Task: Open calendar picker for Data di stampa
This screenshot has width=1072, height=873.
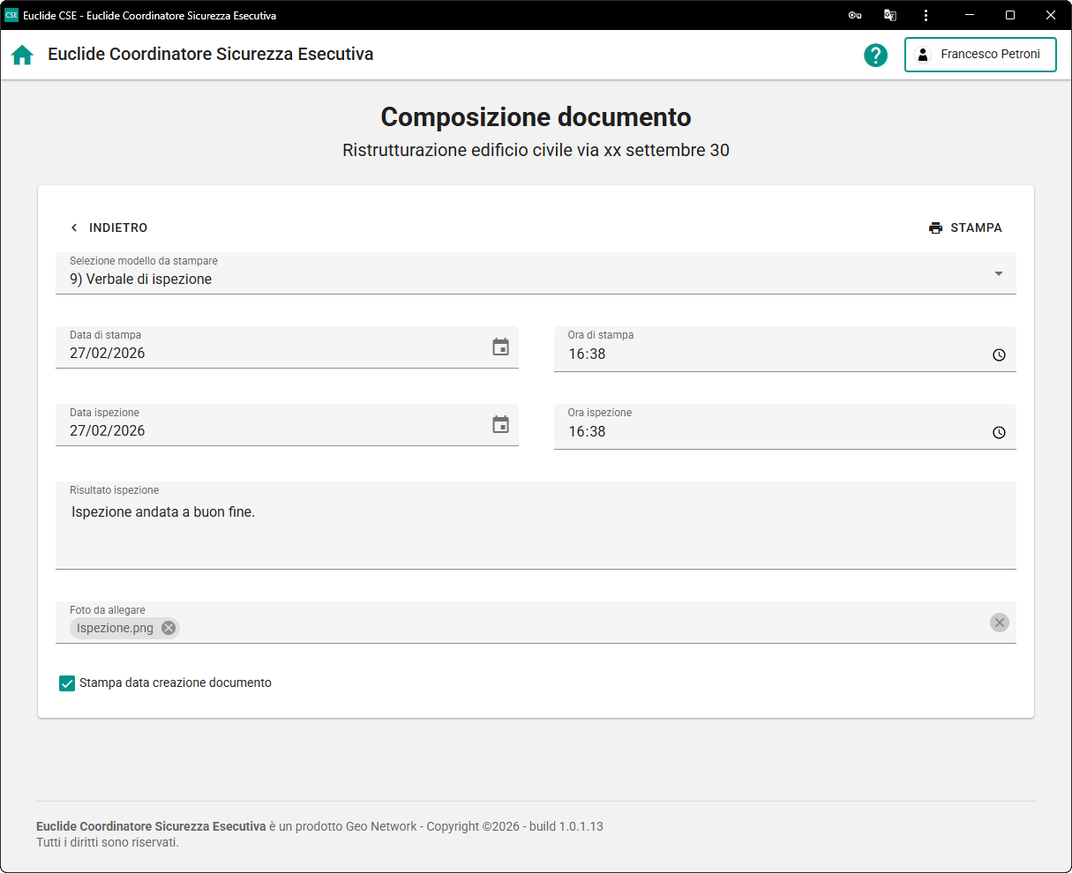Action: (500, 347)
